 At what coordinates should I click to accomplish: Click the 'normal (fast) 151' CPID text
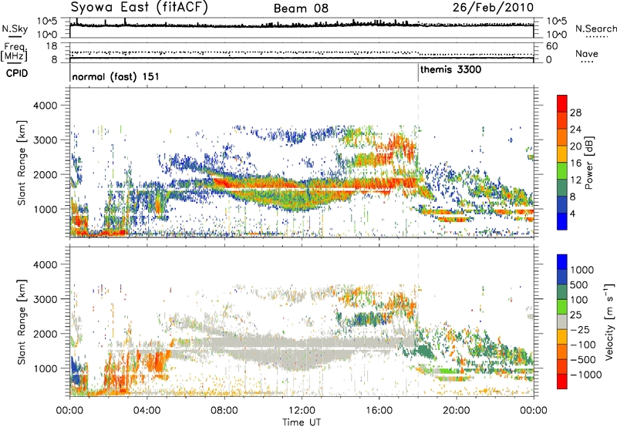[116, 76]
